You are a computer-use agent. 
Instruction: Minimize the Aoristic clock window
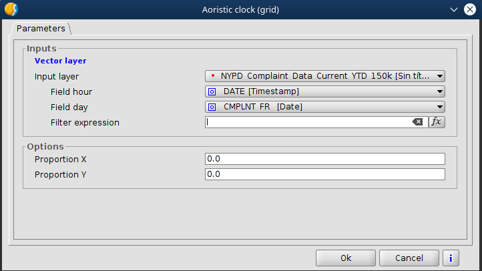[454, 9]
